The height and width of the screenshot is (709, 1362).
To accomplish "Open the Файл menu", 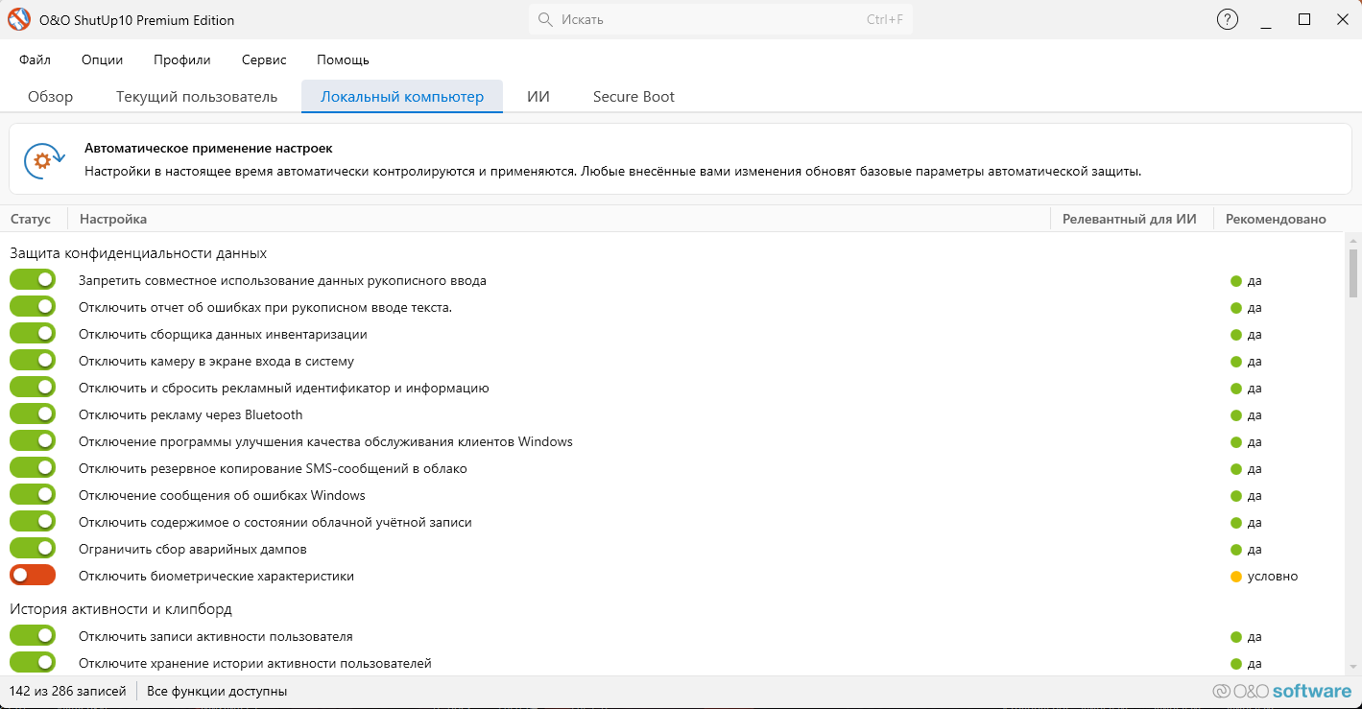I will (35, 59).
